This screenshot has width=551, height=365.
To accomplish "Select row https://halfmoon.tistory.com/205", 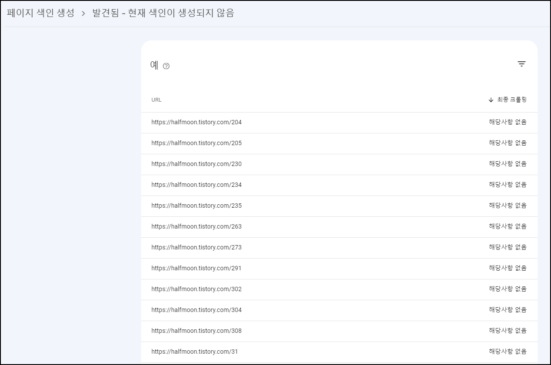I will click(339, 143).
